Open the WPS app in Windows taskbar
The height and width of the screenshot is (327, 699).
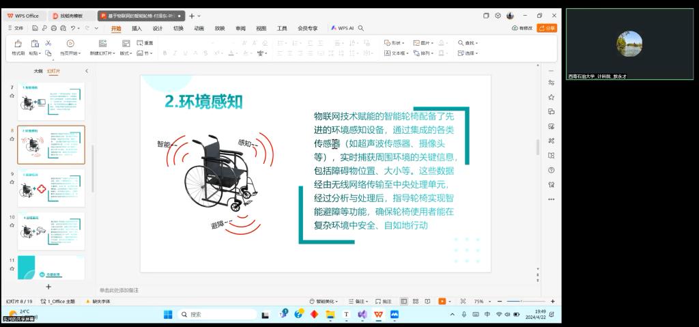(x=378, y=314)
